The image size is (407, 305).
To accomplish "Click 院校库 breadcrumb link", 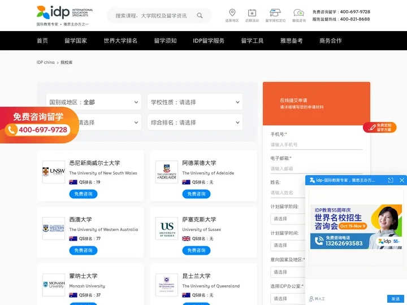I will pos(67,62).
